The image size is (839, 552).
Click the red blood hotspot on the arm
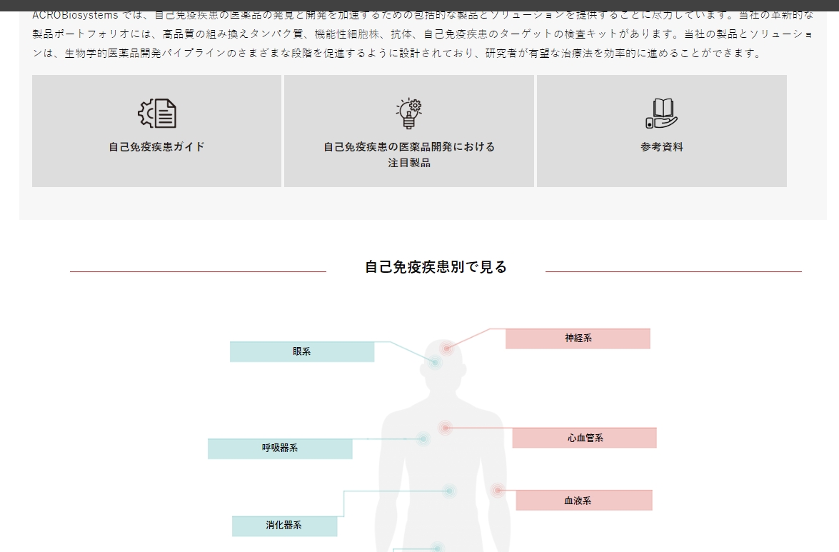coord(498,490)
